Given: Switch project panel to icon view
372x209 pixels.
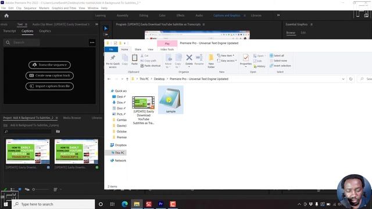Looking at the screenshot, I should click(20, 189).
